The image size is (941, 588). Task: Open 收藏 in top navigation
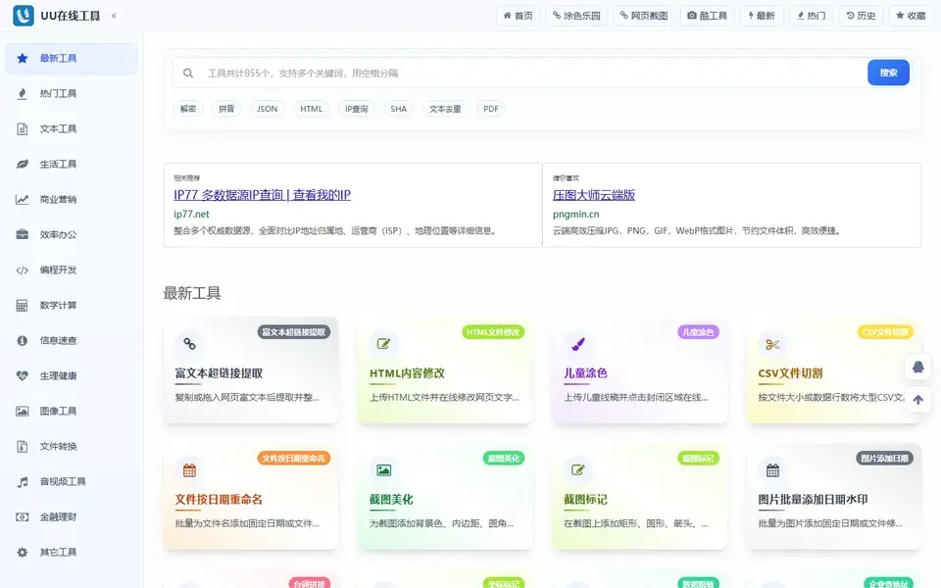[911, 16]
